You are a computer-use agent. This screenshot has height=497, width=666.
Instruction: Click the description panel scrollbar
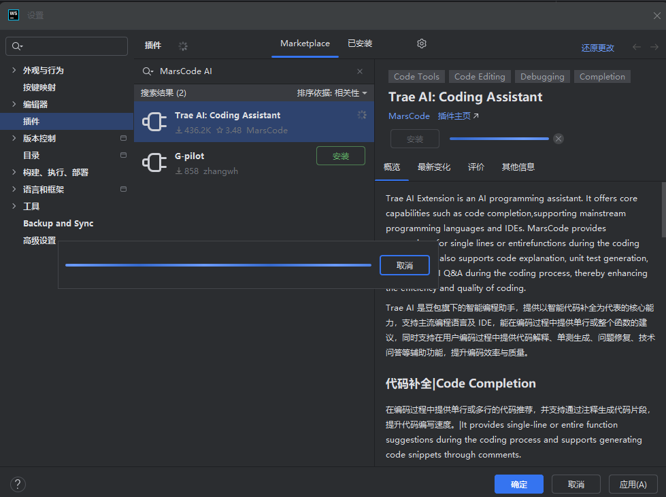point(663,209)
